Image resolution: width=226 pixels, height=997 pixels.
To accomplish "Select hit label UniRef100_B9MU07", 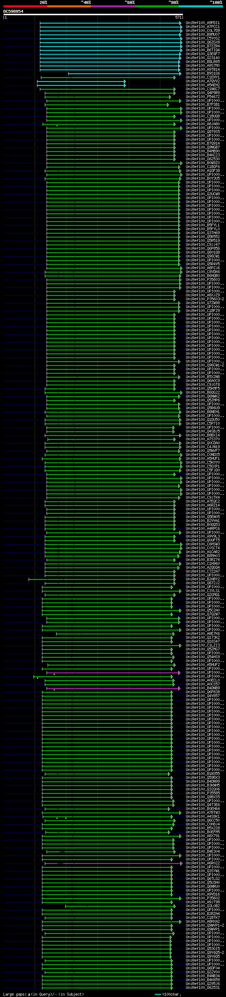I will click(x=202, y=34).
